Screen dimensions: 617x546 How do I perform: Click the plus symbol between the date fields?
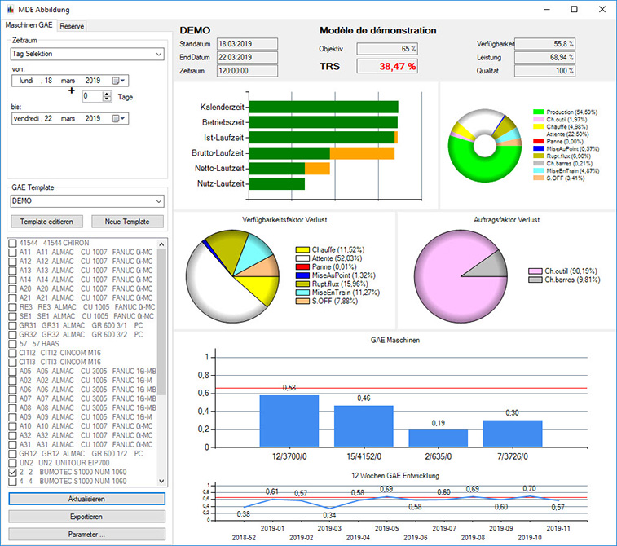coord(72,90)
